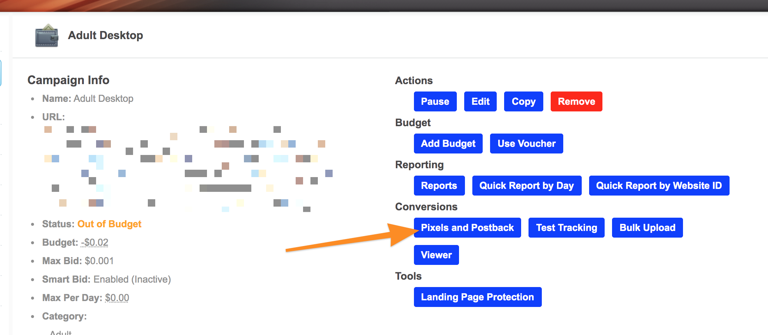Viewport: 768px width, 335px height.
Task: Pause the Adult Desktop campaign
Action: (435, 101)
